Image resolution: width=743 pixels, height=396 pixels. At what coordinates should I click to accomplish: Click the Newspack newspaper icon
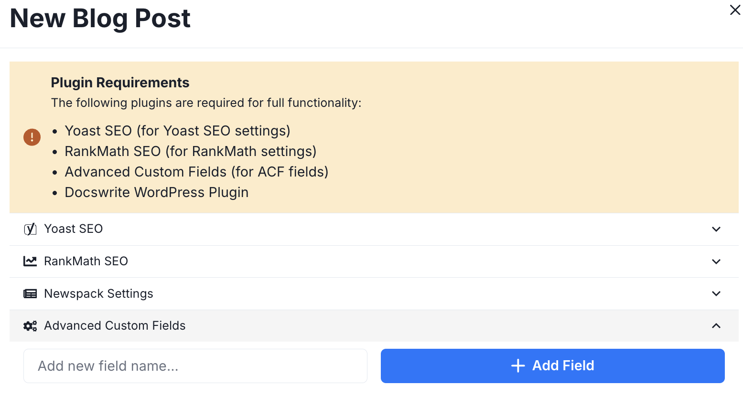coord(30,294)
